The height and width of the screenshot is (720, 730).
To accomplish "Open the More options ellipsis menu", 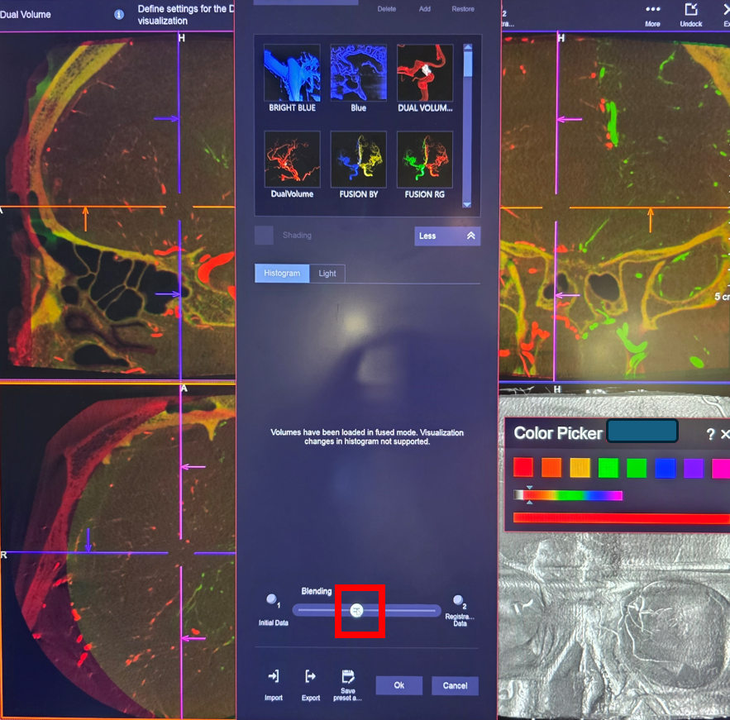I will click(652, 10).
